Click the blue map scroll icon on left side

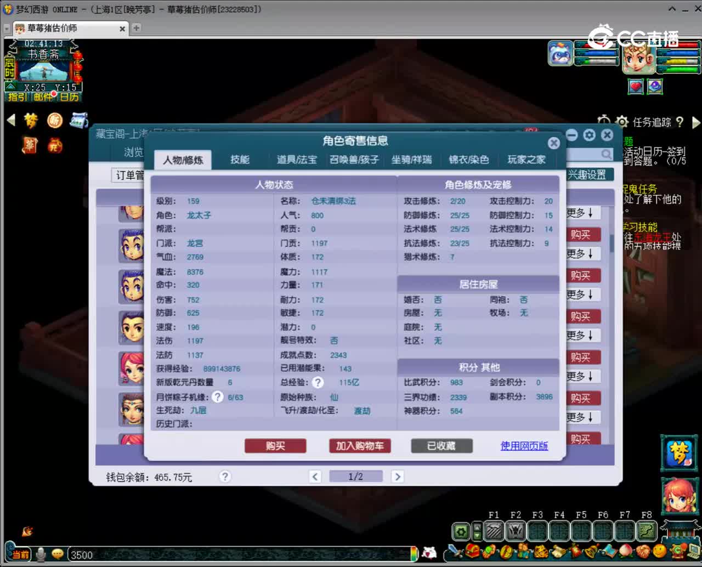click(79, 120)
